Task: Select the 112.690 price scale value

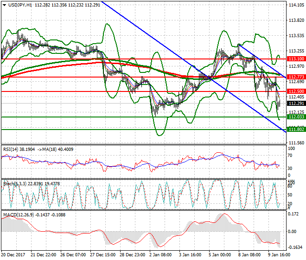Action: (x=296, y=82)
